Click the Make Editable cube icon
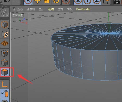 coord(5,25)
